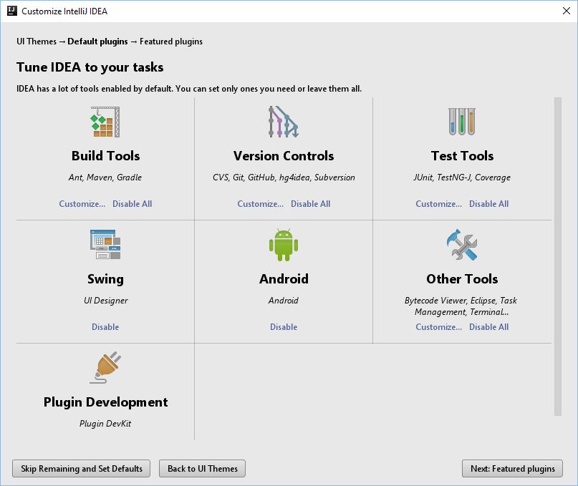Click the Test Tools test tubes icon
578x486 pixels.
pyautogui.click(x=462, y=122)
